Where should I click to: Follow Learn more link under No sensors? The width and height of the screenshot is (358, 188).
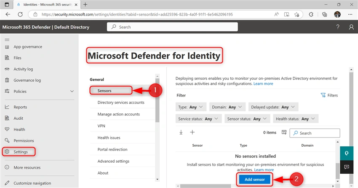click(264, 170)
